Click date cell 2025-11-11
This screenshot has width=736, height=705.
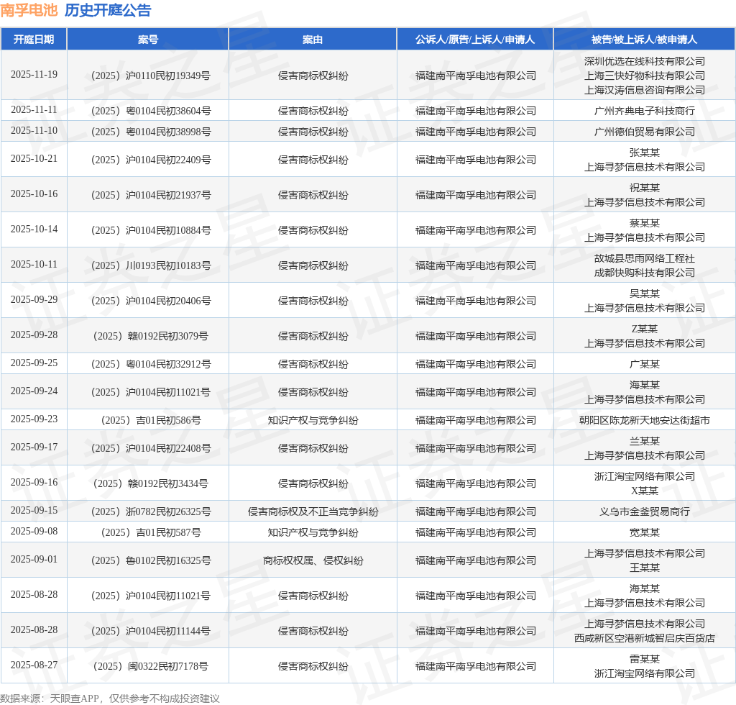click(34, 110)
